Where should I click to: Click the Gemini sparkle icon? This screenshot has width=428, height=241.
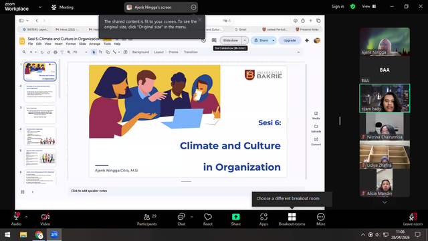coord(307,40)
